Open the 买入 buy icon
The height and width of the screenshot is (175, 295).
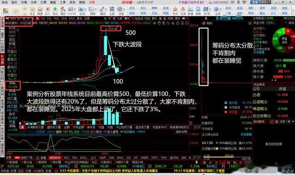pos(48,11)
